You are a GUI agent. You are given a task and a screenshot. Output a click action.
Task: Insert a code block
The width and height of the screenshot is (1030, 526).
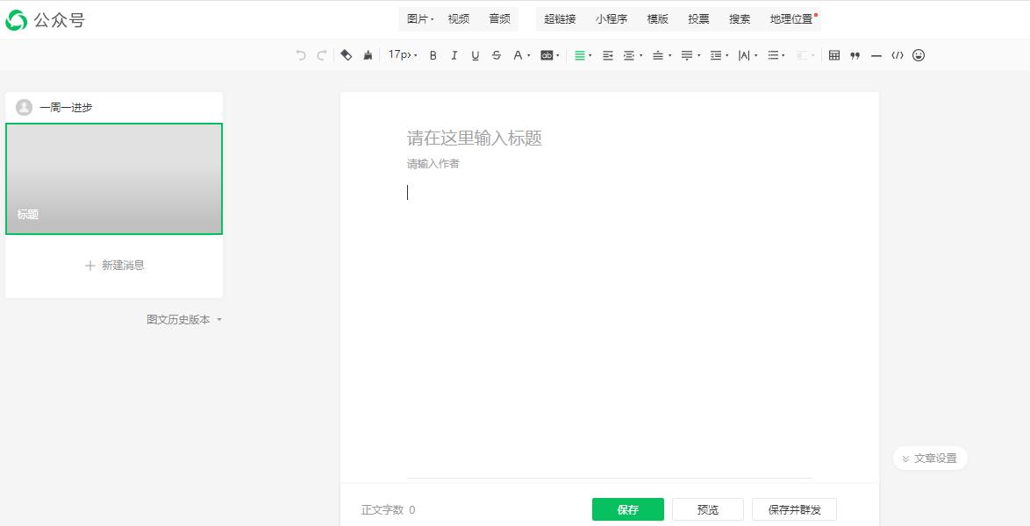click(x=897, y=55)
